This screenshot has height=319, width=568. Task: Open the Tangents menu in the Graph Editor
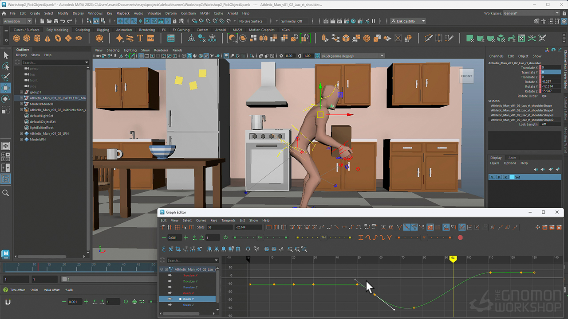(228, 220)
